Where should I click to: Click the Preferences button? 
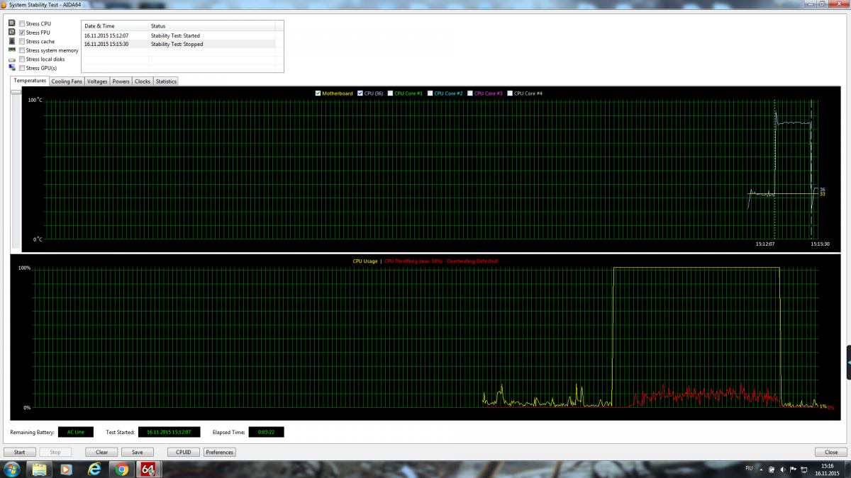point(219,452)
